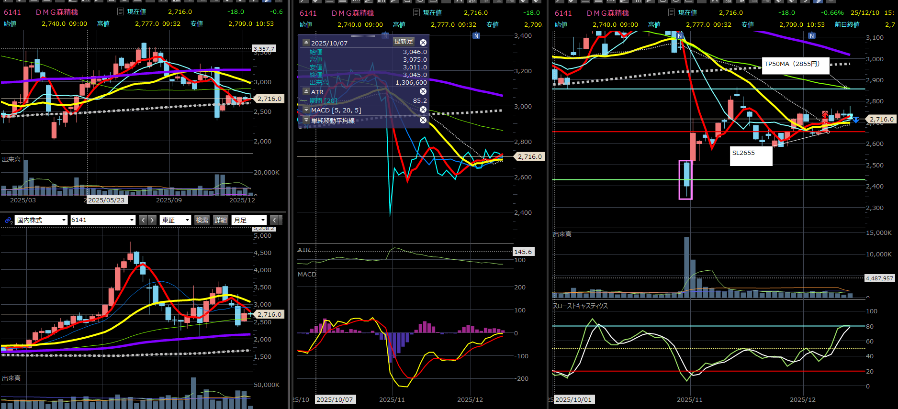Click the 最新足 latest bar button
The width and height of the screenshot is (898, 409).
(404, 42)
